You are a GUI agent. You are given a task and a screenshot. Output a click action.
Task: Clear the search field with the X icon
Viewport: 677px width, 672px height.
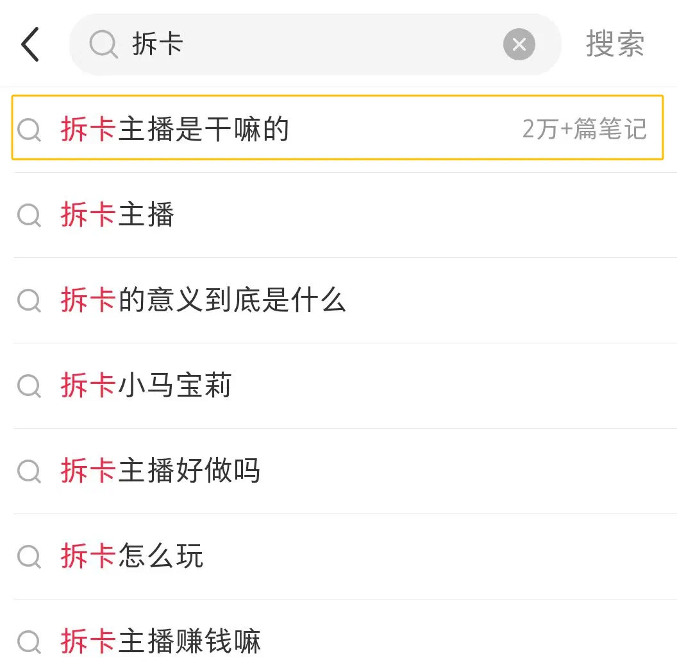519,45
